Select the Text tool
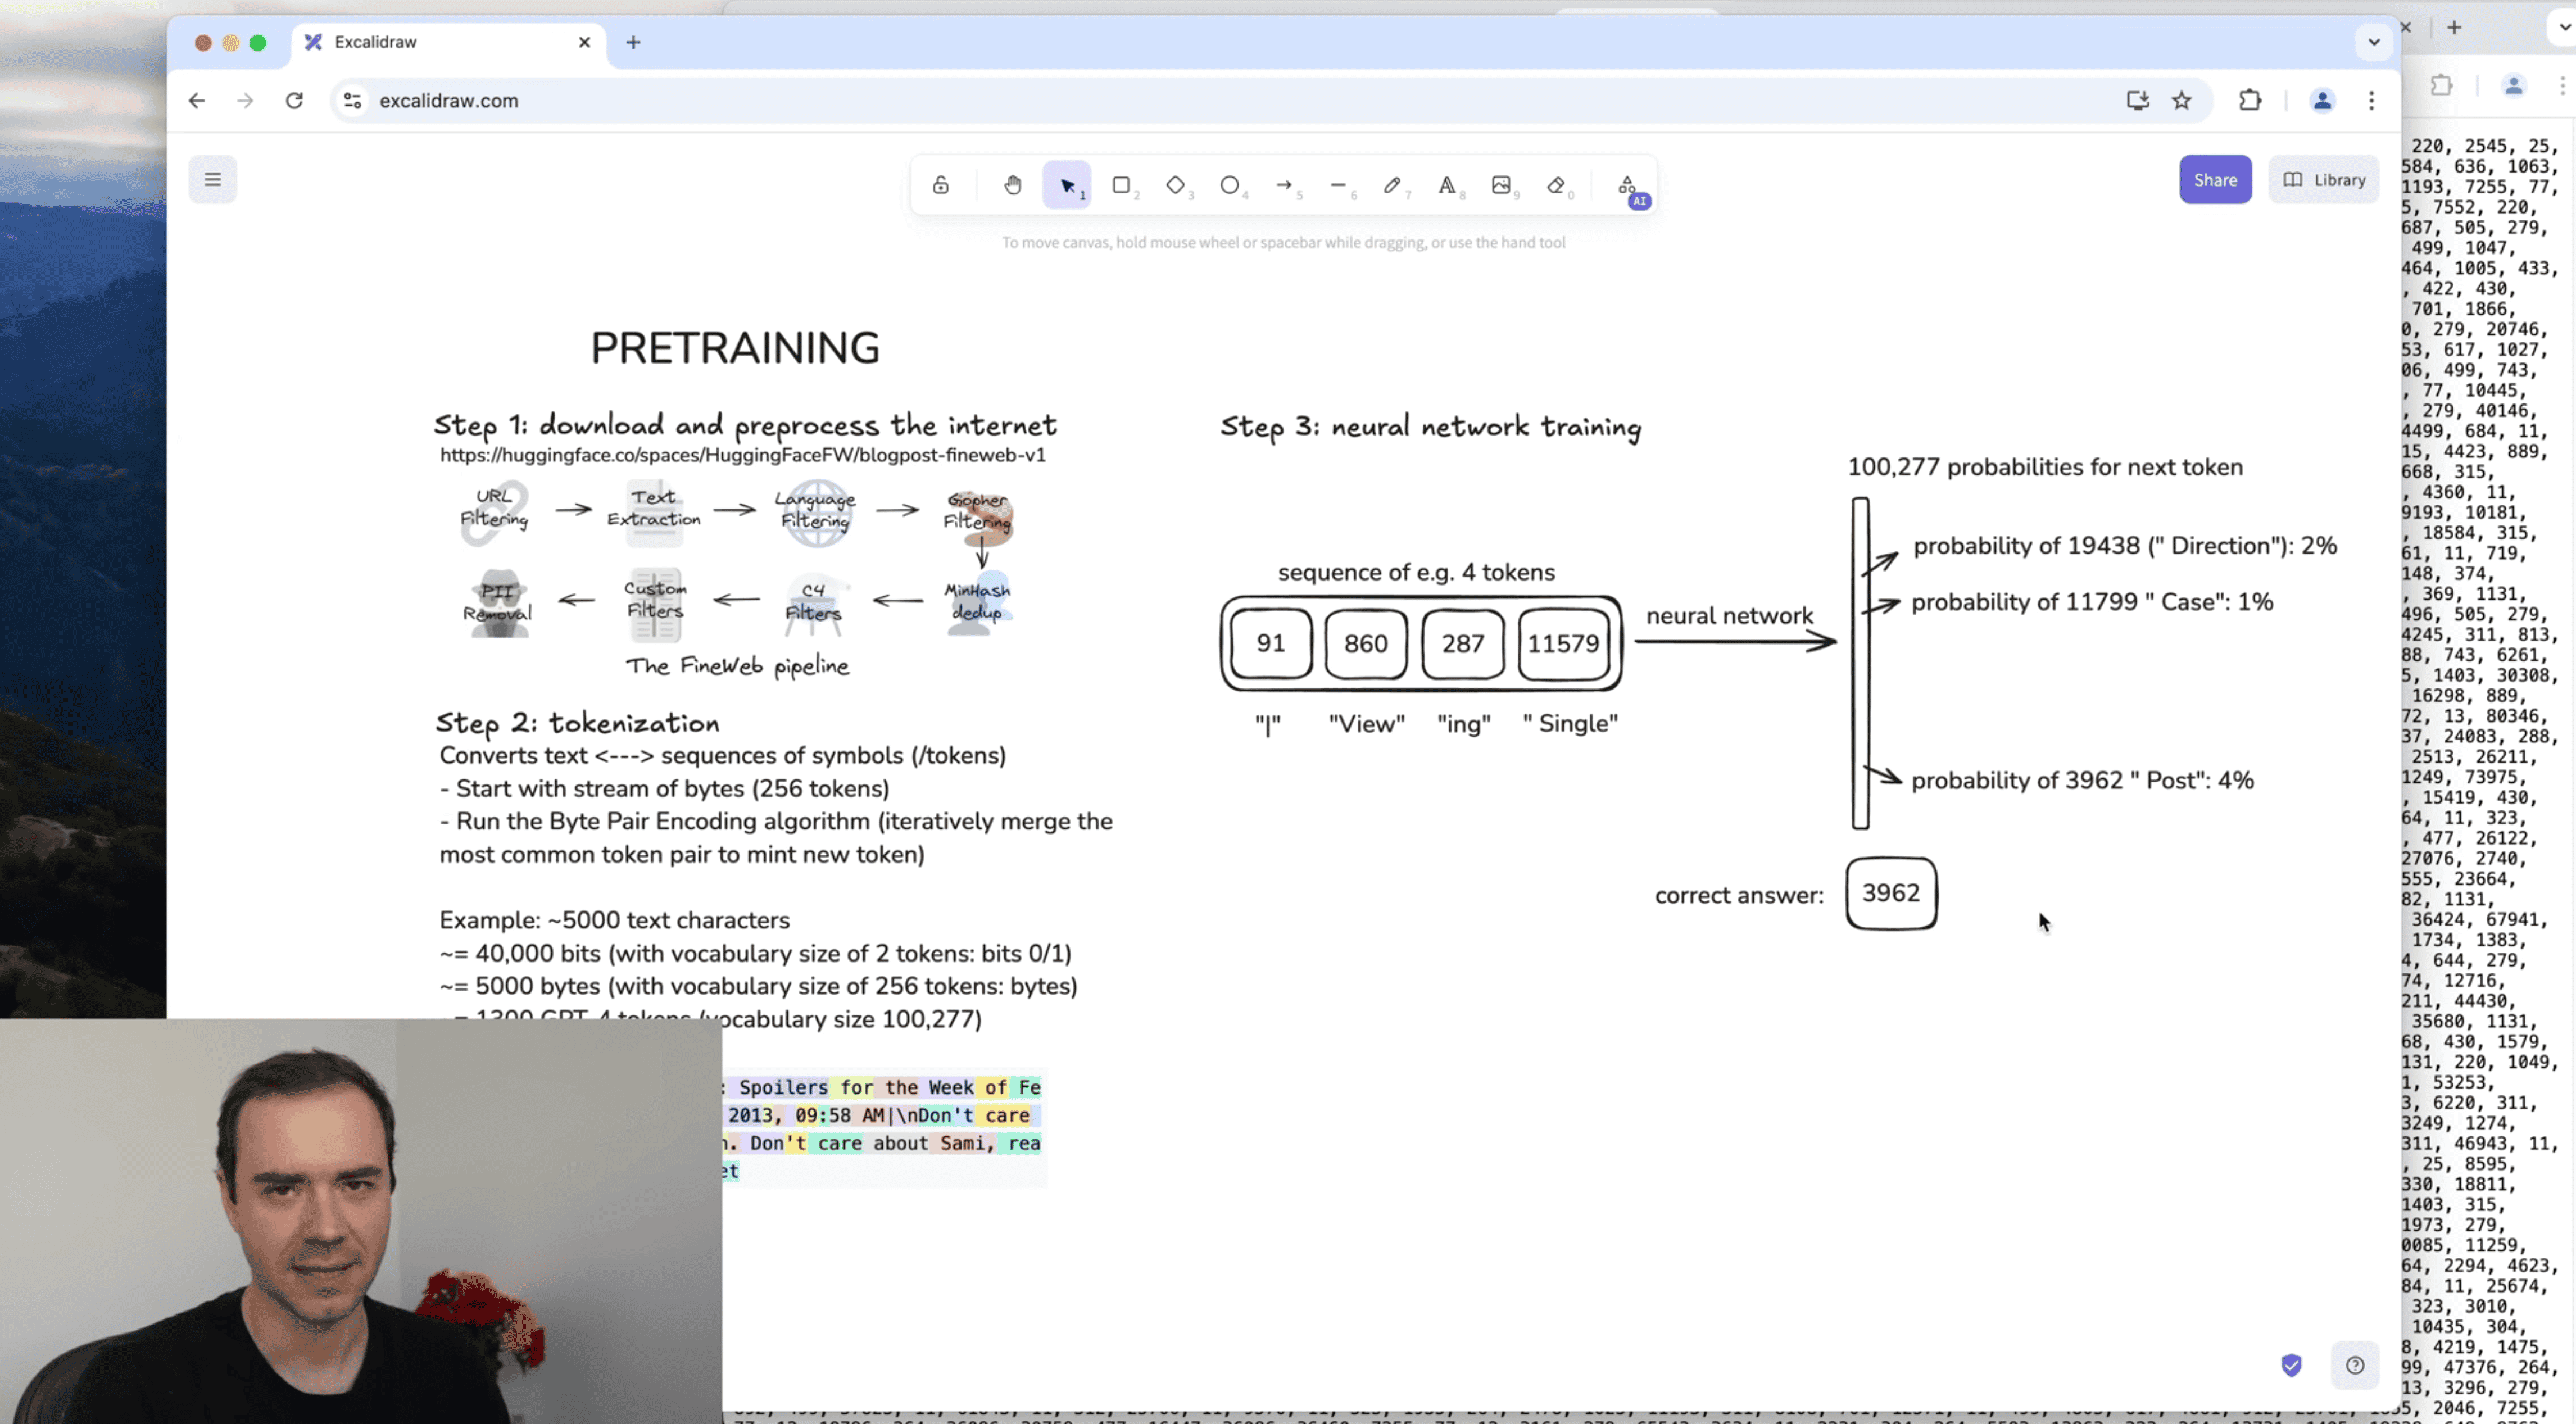Viewport: 2576px width, 1424px height. click(1446, 185)
